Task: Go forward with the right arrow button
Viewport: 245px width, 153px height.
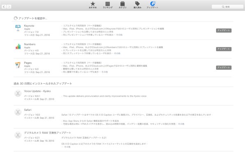Action: point(9,7)
